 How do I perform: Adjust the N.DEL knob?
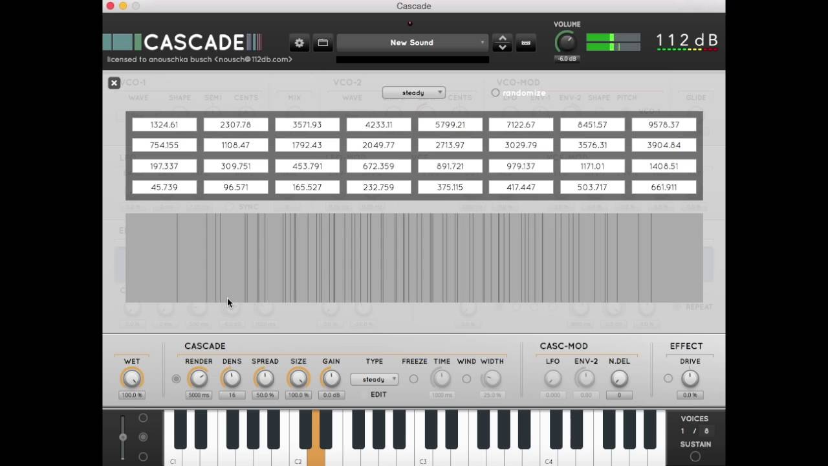[x=619, y=379]
